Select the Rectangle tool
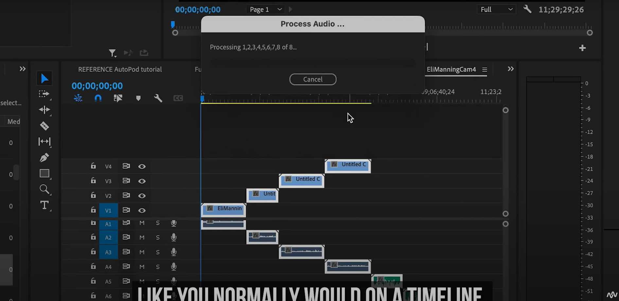The width and height of the screenshot is (619, 301). tap(45, 173)
